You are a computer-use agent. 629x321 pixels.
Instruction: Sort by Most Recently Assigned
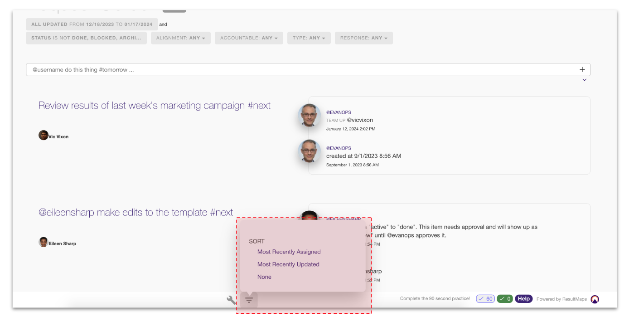point(289,252)
